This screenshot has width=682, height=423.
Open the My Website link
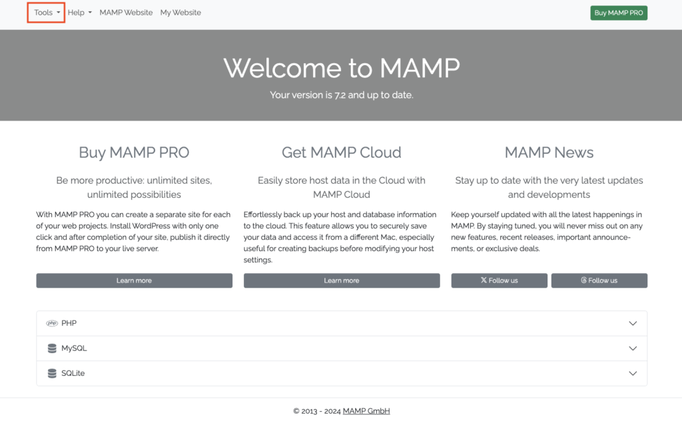pos(180,13)
